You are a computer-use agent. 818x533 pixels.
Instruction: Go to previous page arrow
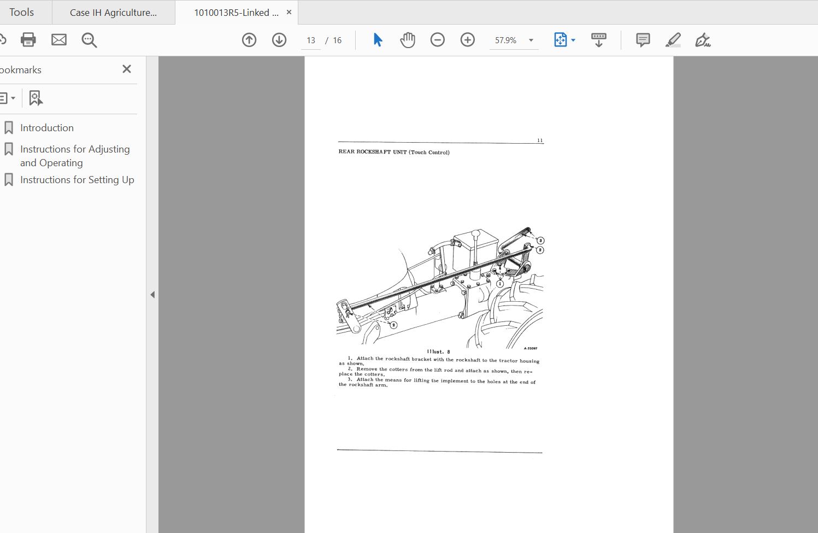249,40
